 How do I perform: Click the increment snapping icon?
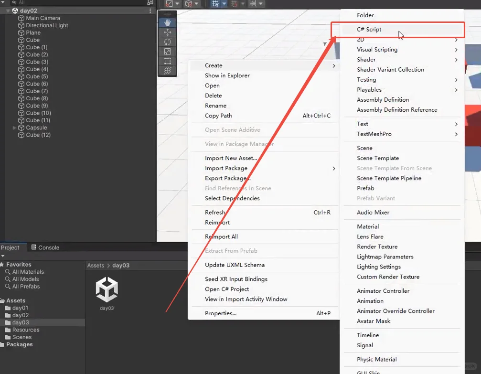(253, 4)
